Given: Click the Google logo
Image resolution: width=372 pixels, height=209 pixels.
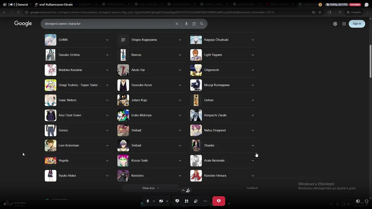Looking at the screenshot, I should pyautogui.click(x=23, y=24).
